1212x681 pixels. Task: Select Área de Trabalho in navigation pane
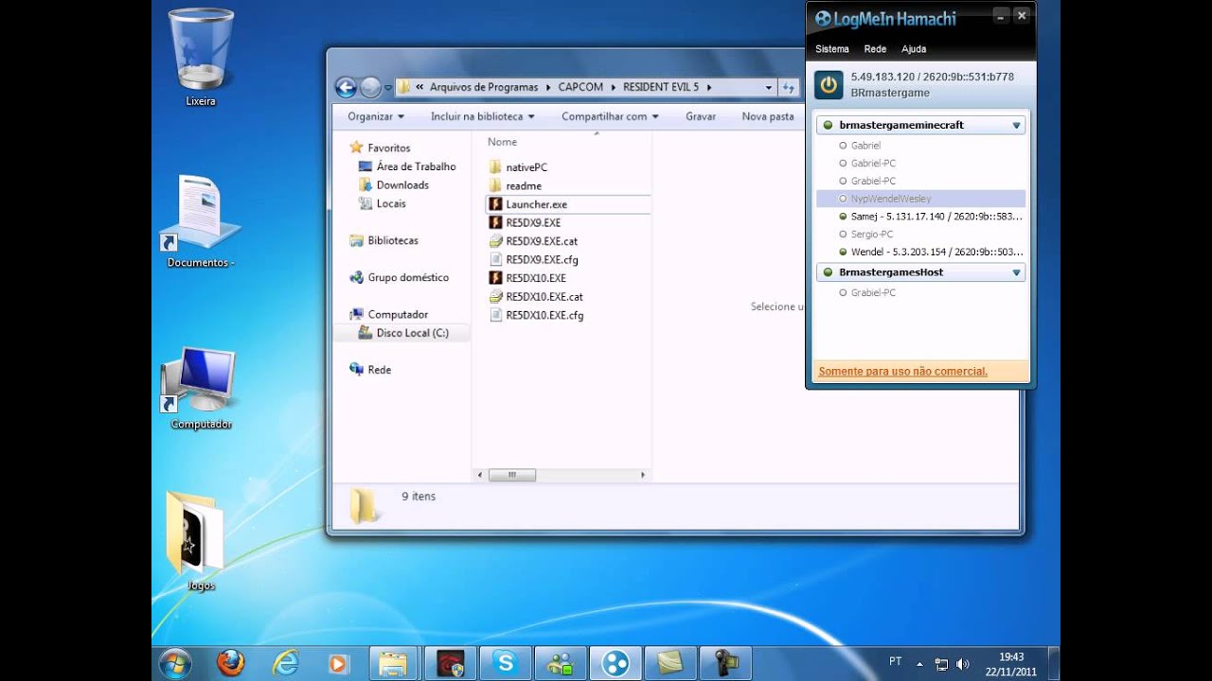416,166
